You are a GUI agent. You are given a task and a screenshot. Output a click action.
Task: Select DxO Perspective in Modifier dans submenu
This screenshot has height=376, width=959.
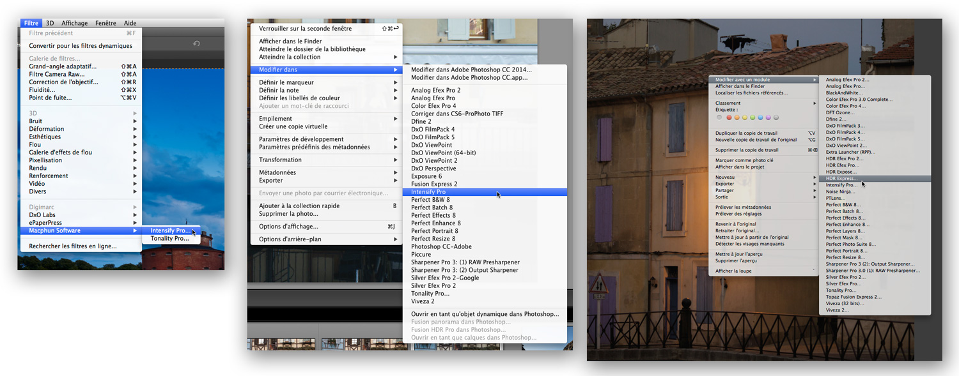tap(485, 169)
